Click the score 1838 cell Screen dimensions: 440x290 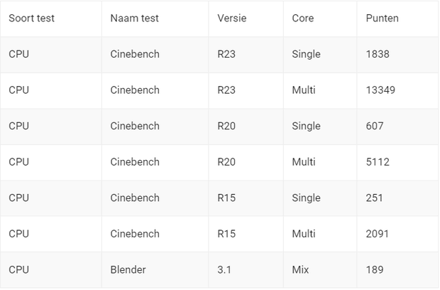pyautogui.click(x=378, y=54)
